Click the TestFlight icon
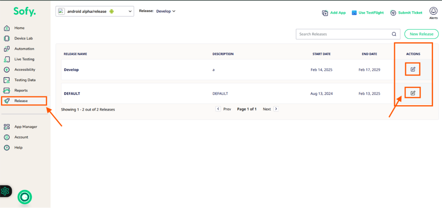 click(x=355, y=13)
